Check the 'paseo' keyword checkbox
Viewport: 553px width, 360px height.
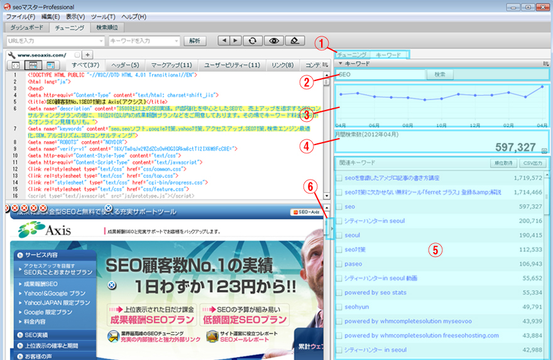(339, 264)
